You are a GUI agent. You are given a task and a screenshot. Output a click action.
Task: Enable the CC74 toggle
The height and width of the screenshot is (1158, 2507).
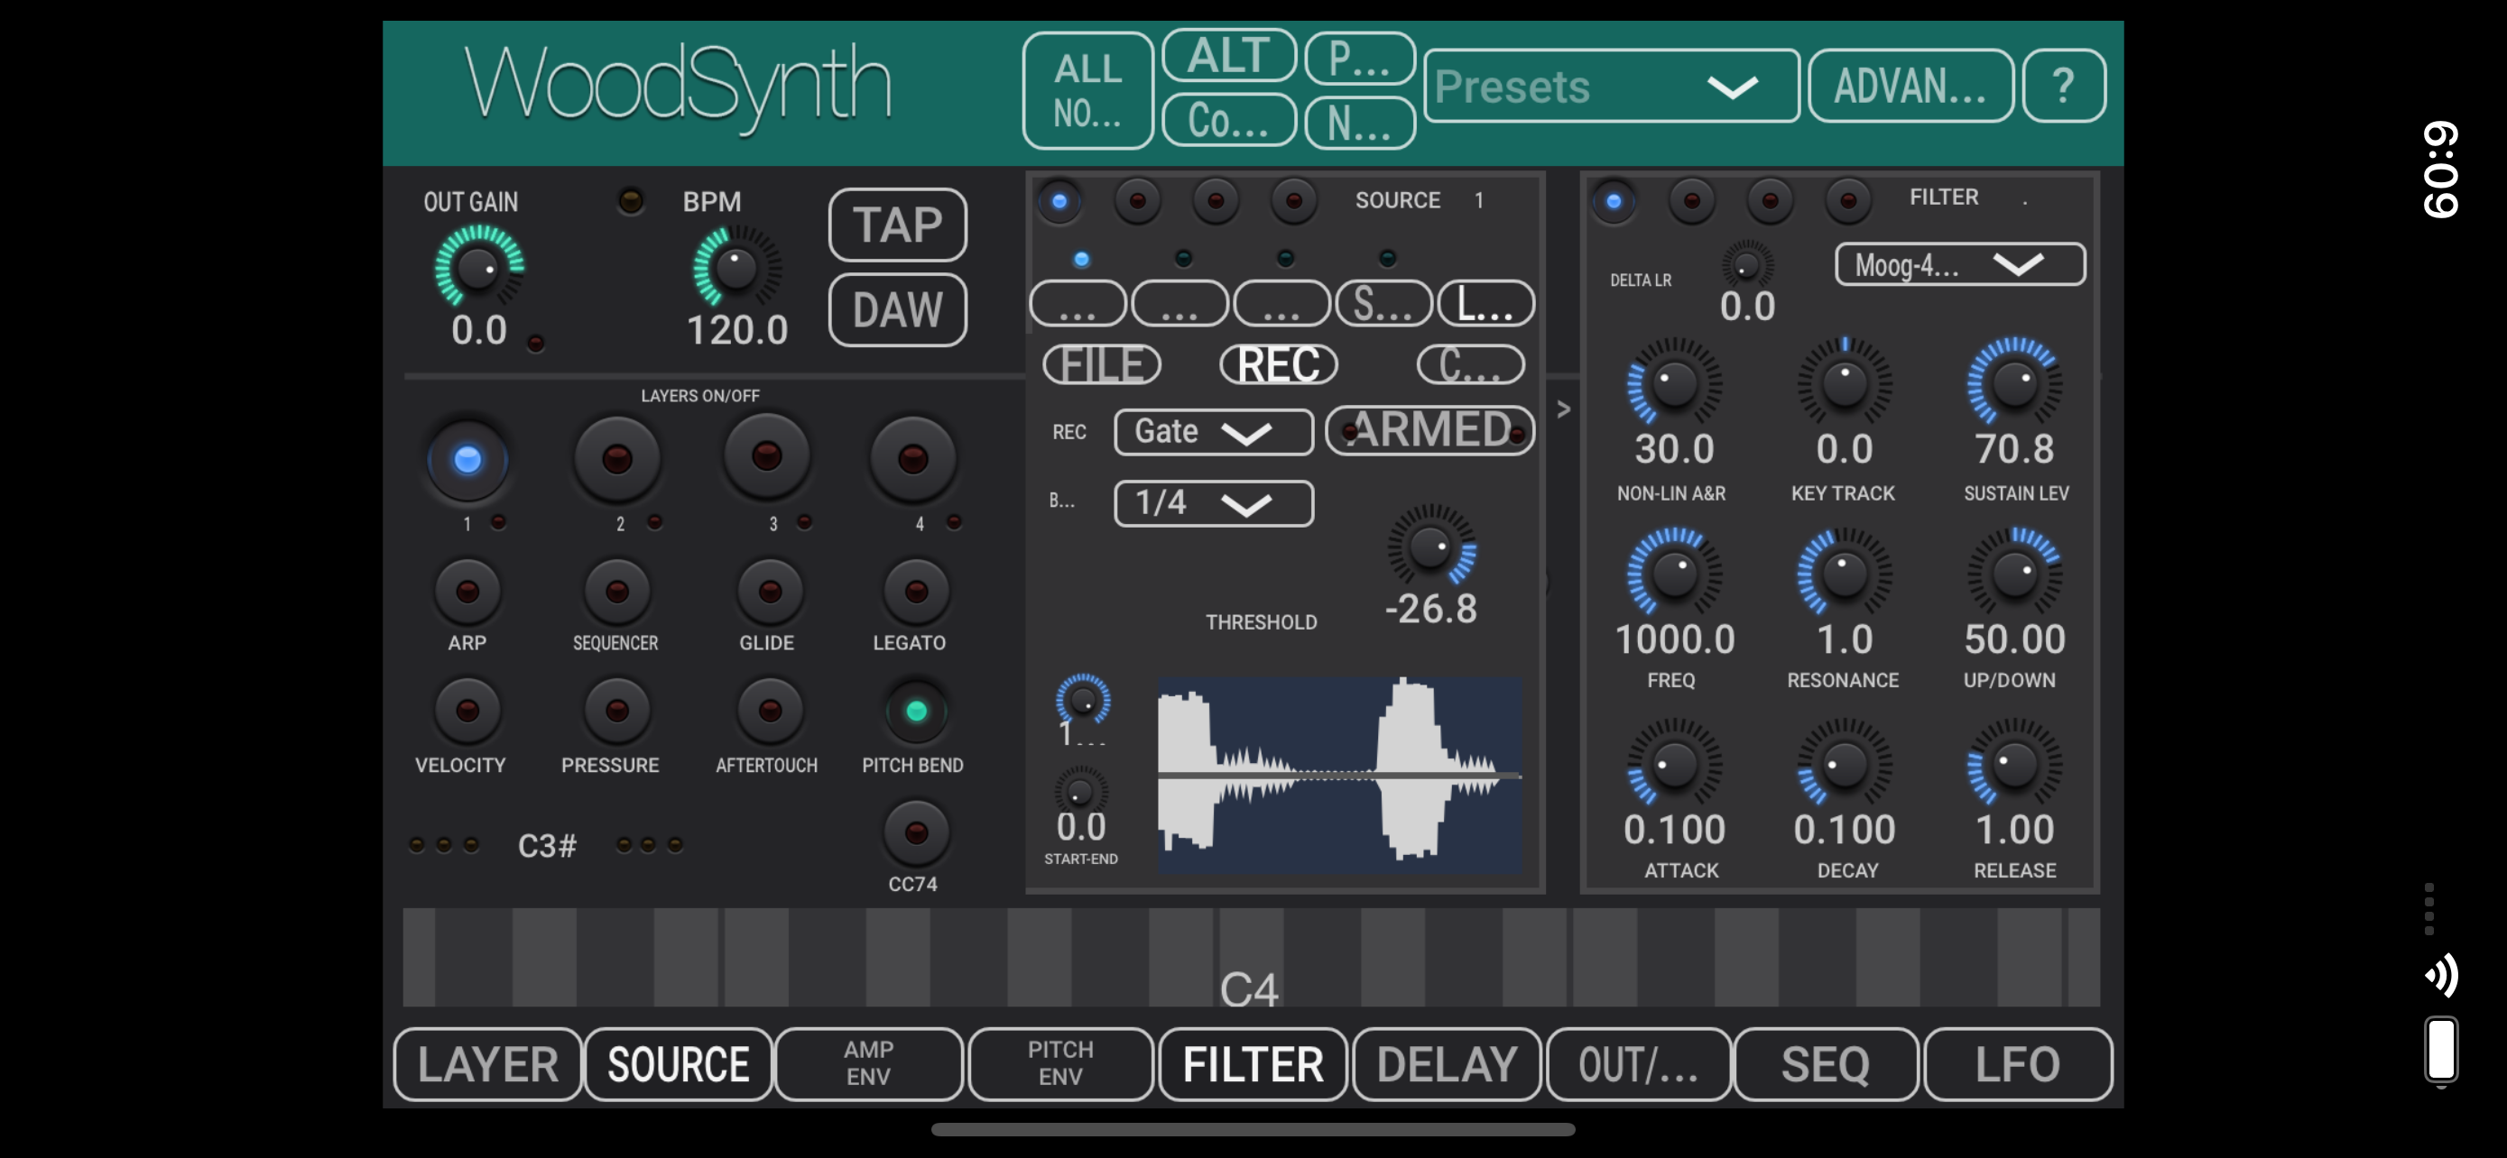point(916,833)
